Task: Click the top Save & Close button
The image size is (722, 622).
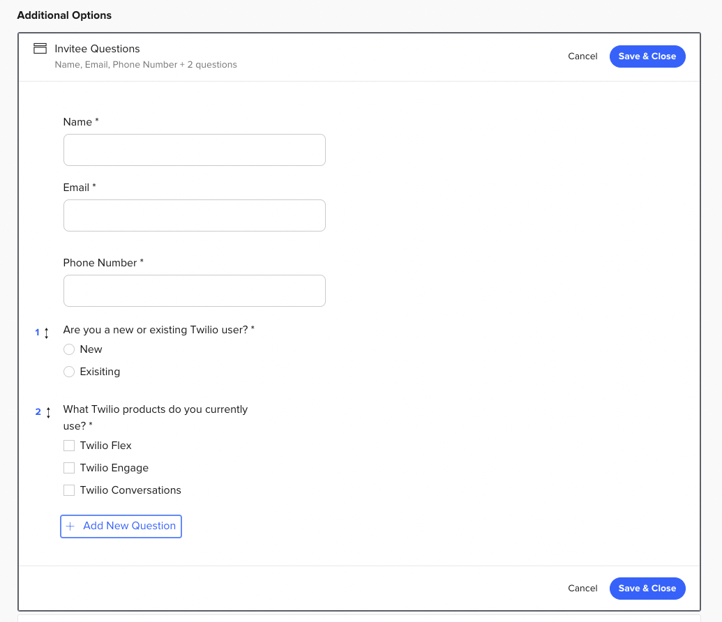Action: 647,56
